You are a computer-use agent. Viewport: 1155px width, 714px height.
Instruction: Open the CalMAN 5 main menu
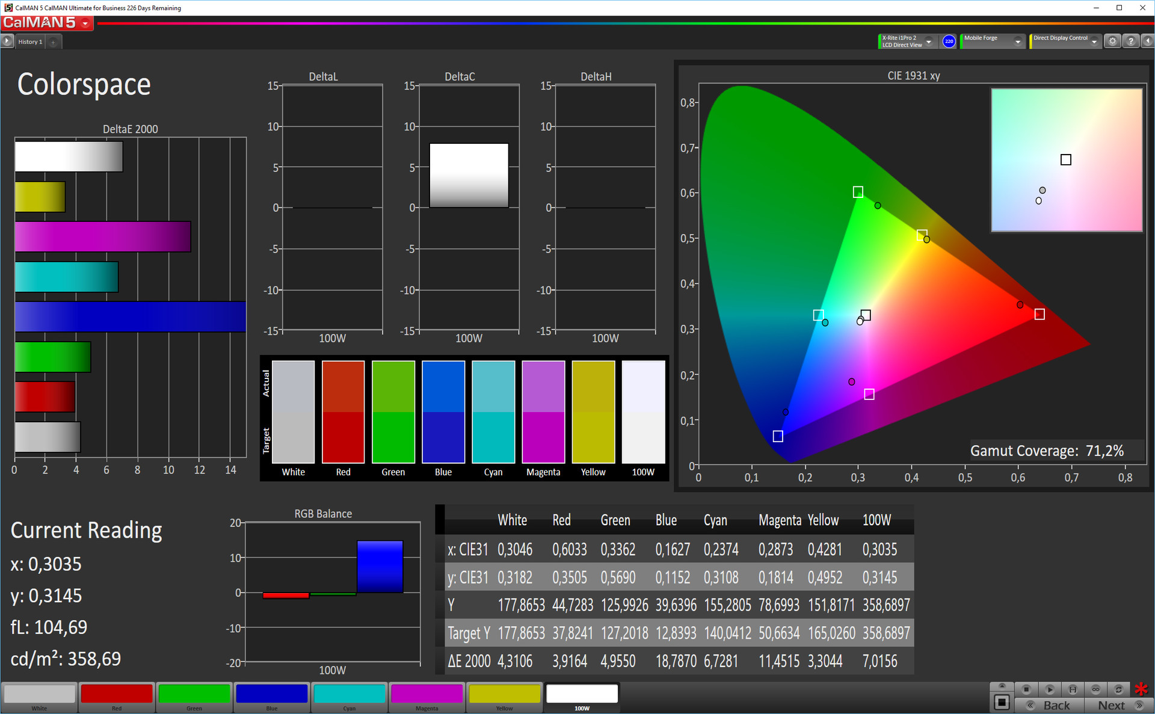pyautogui.click(x=85, y=23)
